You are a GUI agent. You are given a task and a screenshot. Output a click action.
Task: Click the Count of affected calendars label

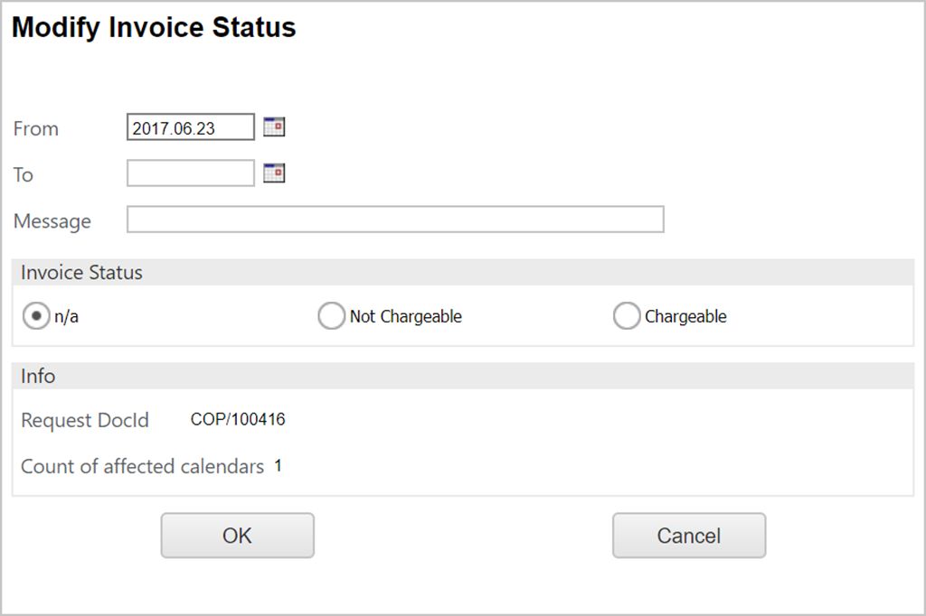coord(142,467)
